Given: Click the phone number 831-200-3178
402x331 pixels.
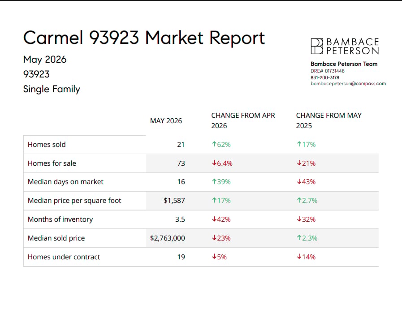Looking at the screenshot, I should point(325,77).
